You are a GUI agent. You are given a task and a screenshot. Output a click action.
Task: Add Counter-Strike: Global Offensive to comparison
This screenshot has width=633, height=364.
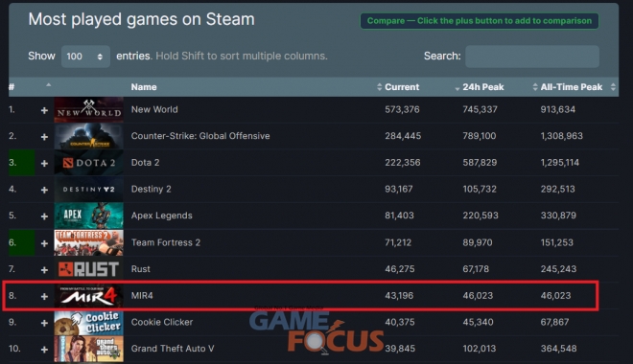point(44,137)
